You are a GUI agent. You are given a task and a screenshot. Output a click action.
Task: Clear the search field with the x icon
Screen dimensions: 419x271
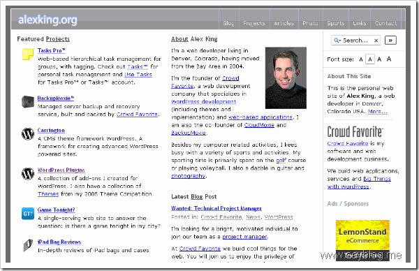(376, 41)
